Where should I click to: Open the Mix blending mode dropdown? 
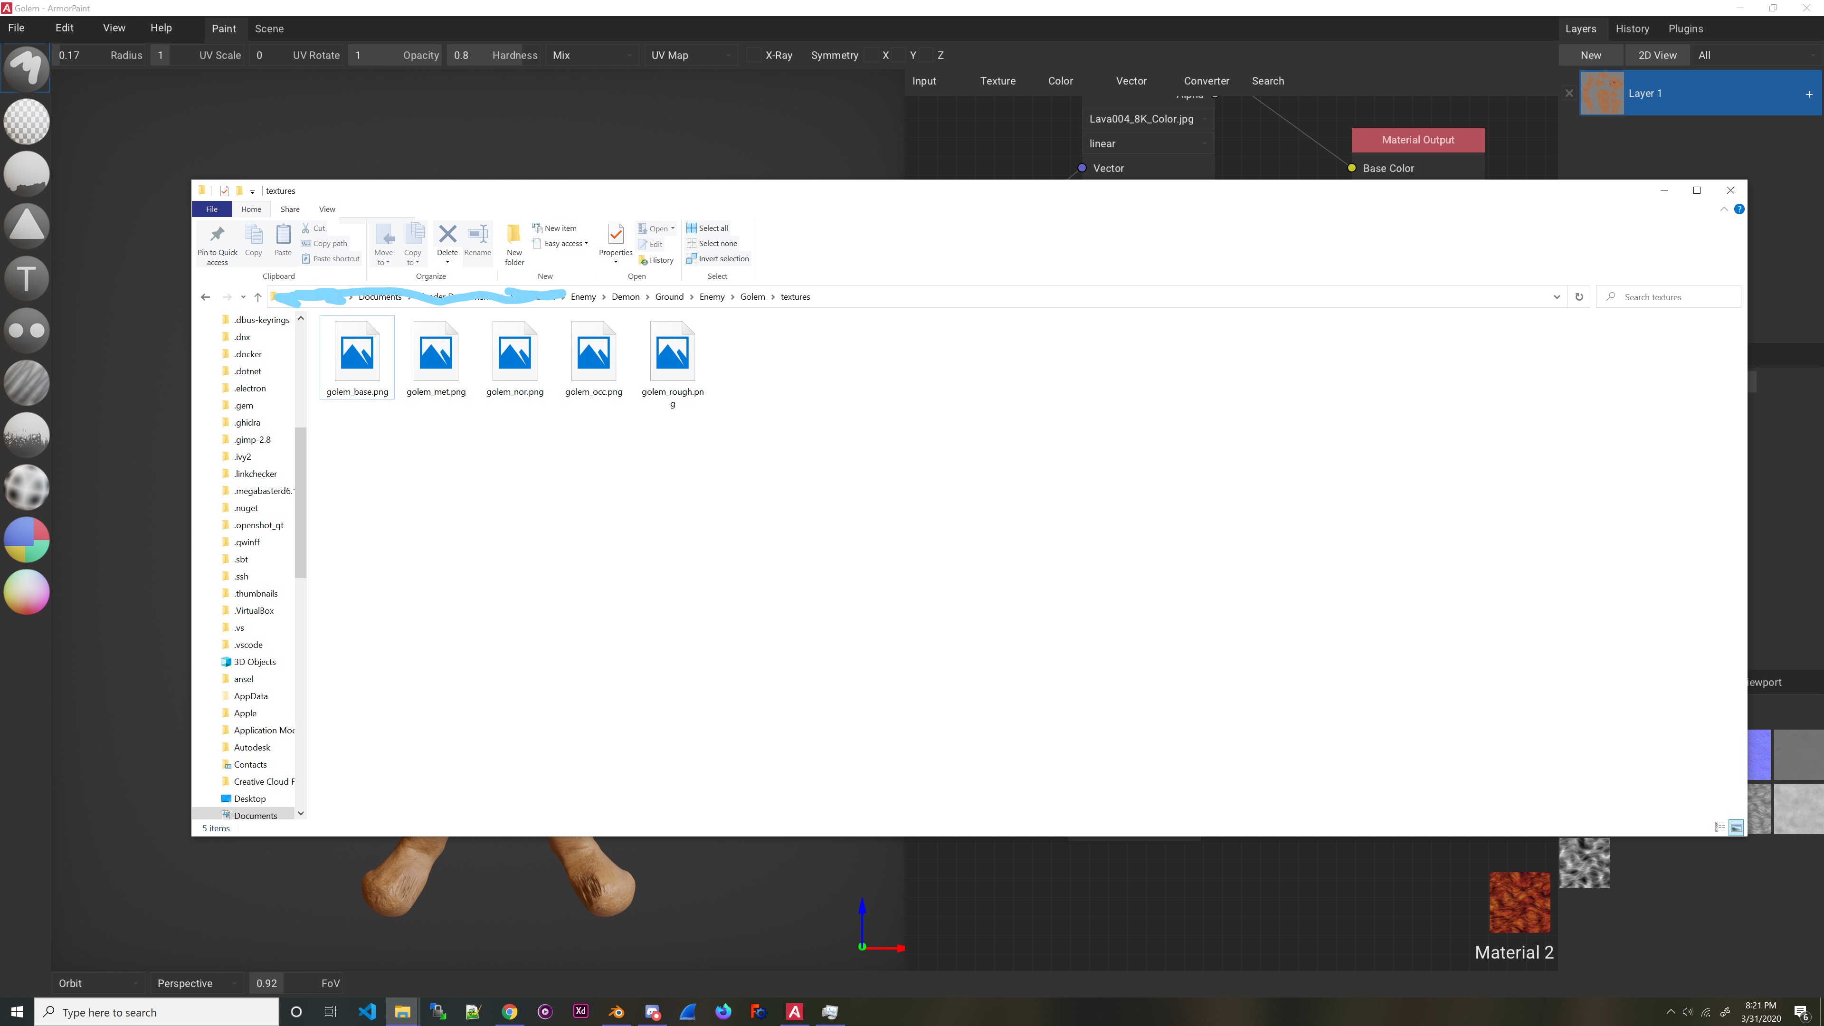592,55
